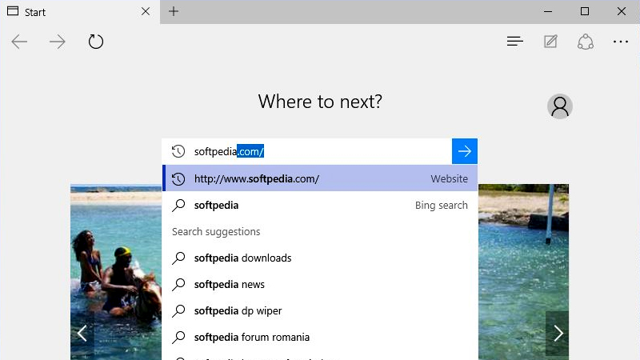
Task: Advance to the next slideshow image
Action: [558, 334]
